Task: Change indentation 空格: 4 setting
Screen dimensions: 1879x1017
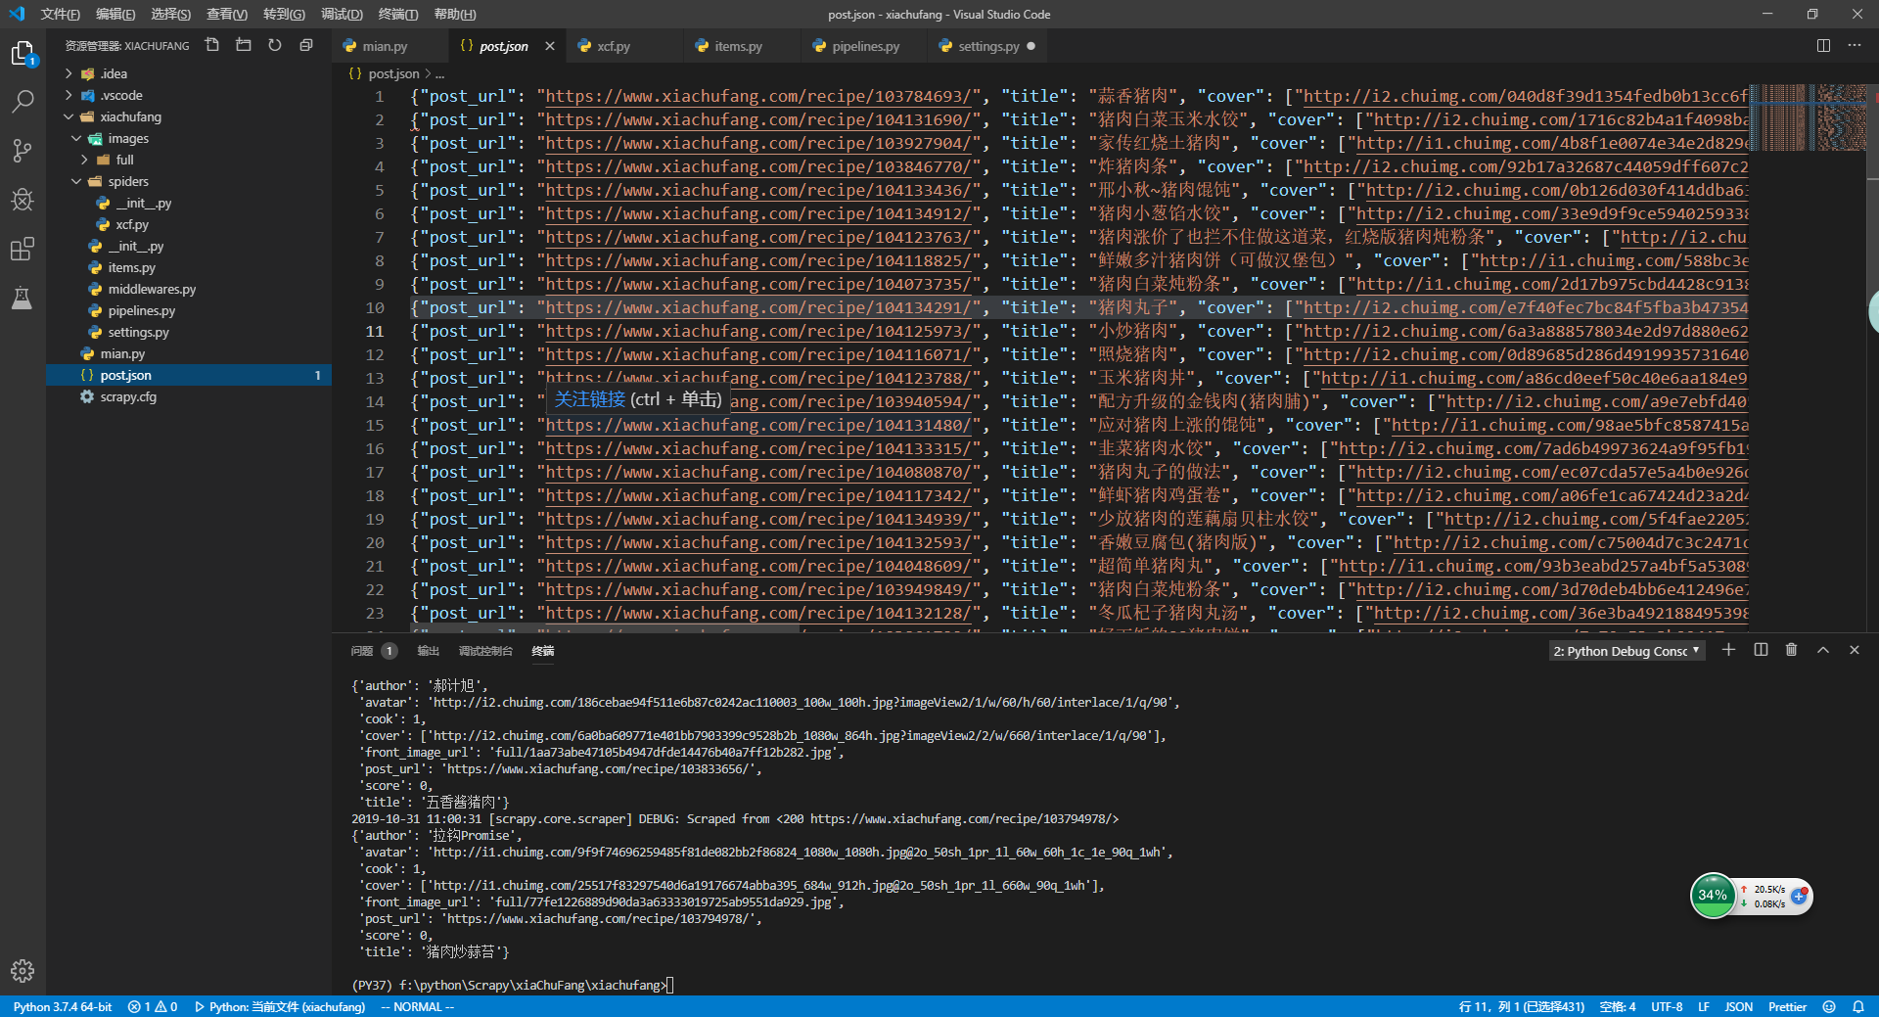Action: 1617,1006
